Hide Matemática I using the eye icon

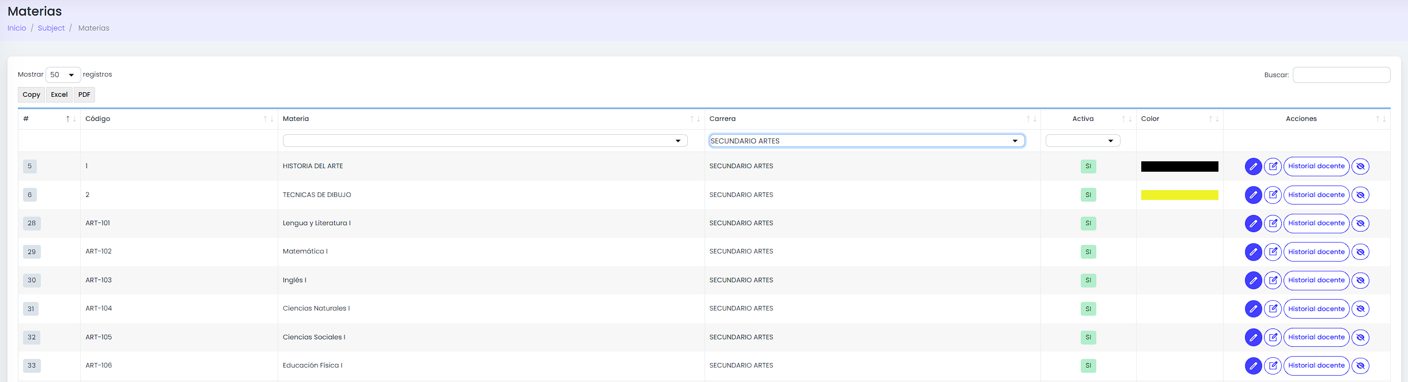(x=1360, y=252)
